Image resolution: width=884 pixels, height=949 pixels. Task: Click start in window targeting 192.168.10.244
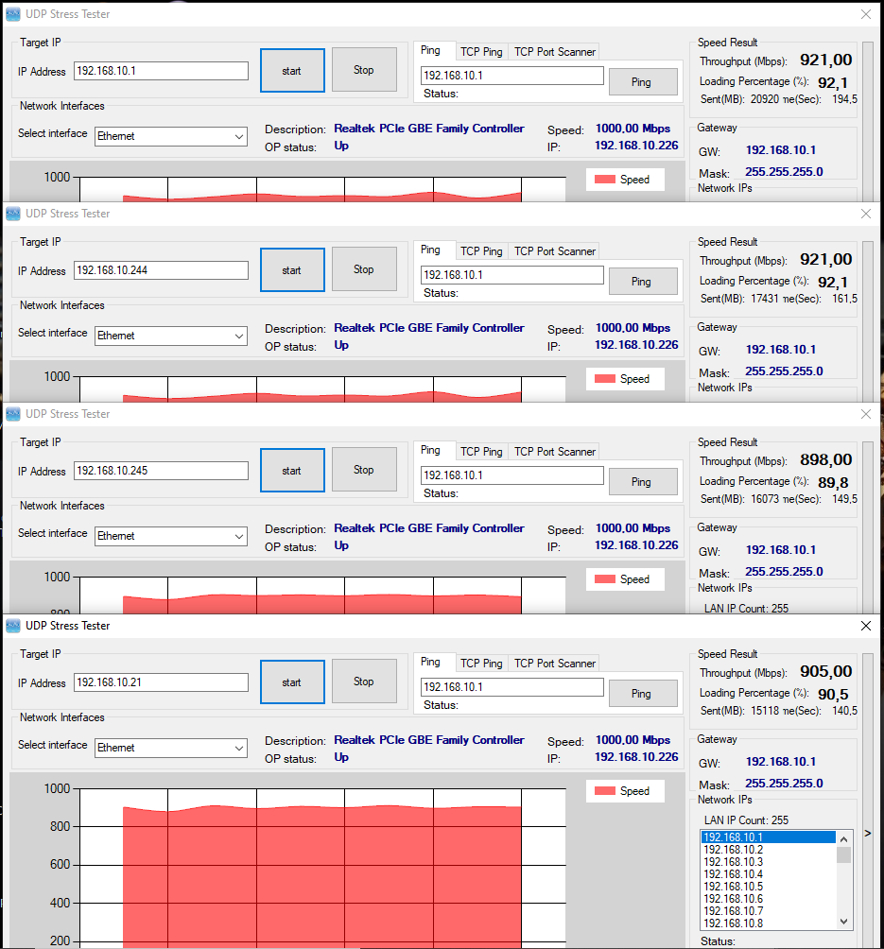[292, 270]
